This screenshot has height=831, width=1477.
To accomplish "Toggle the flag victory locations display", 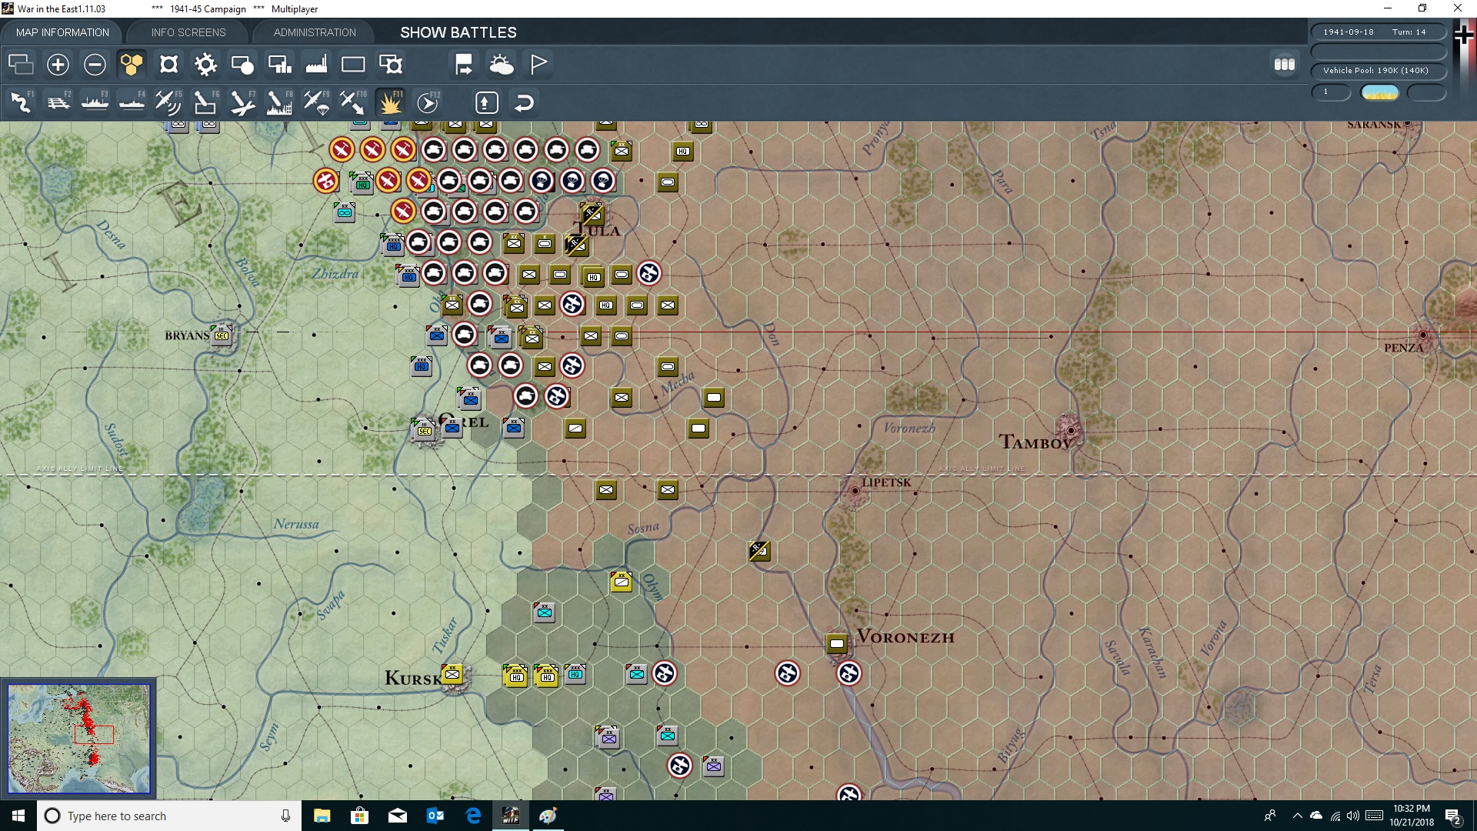I will (538, 65).
